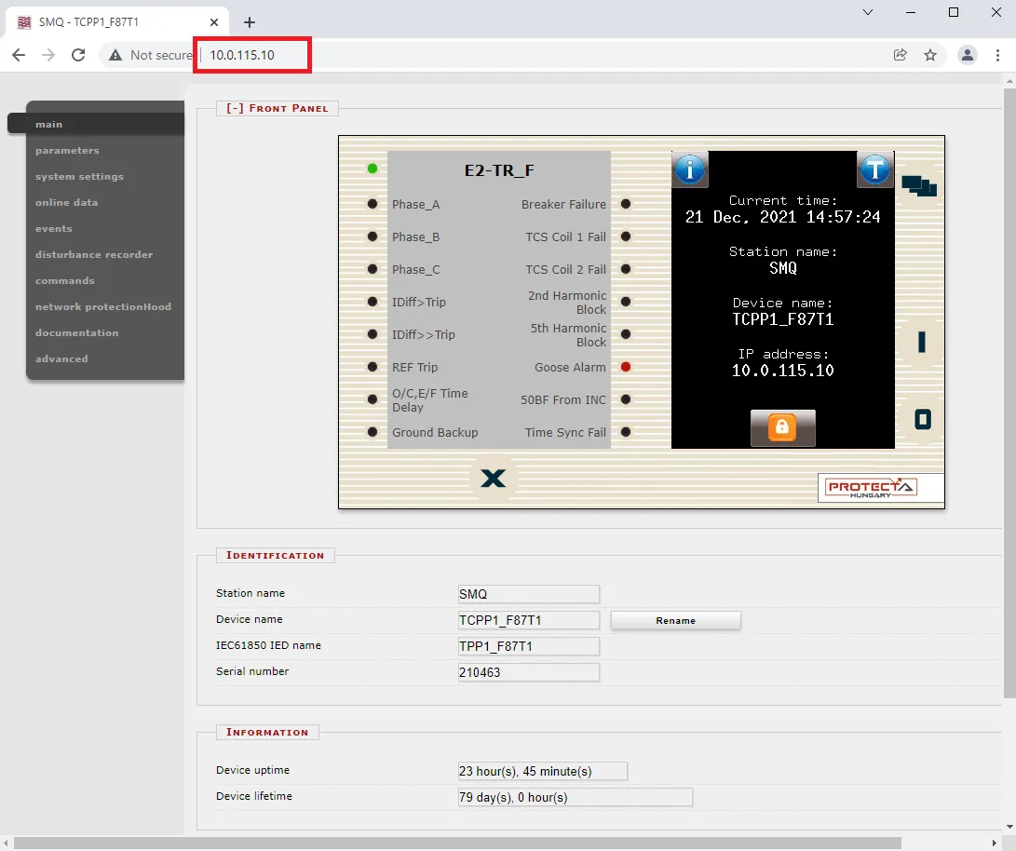Click the overlapping screens icon beside display

[919, 186]
